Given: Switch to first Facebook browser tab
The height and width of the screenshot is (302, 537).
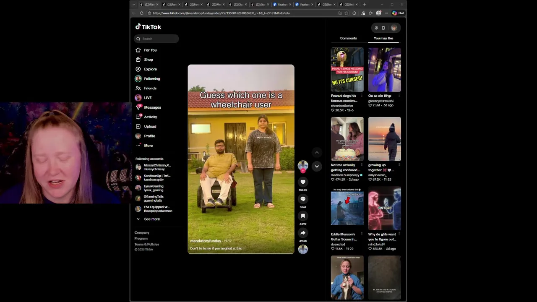Looking at the screenshot, I should coord(281,4).
